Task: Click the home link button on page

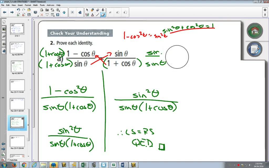Action: tap(255, 31)
